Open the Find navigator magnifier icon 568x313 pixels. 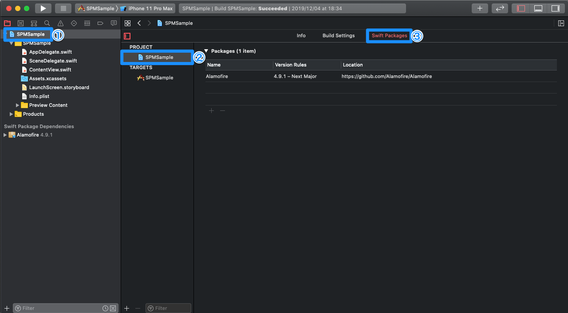tap(47, 23)
